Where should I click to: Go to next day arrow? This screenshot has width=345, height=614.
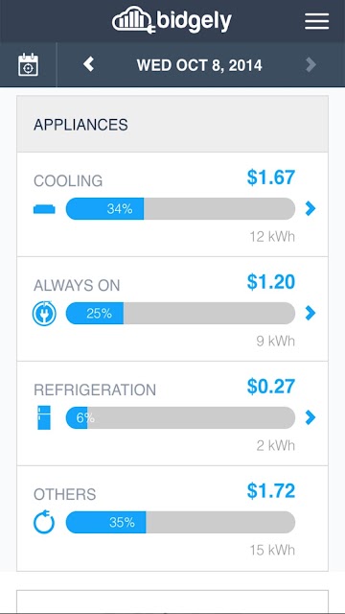coord(310,64)
